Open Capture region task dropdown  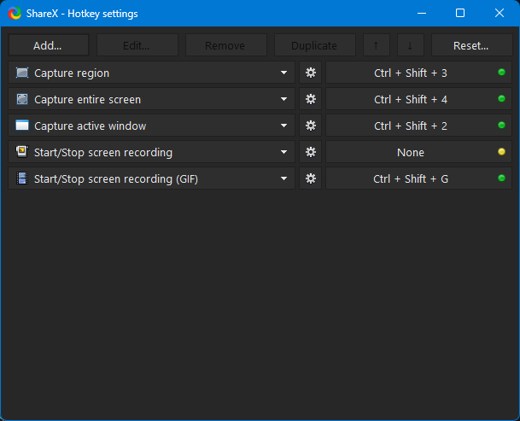click(151, 73)
